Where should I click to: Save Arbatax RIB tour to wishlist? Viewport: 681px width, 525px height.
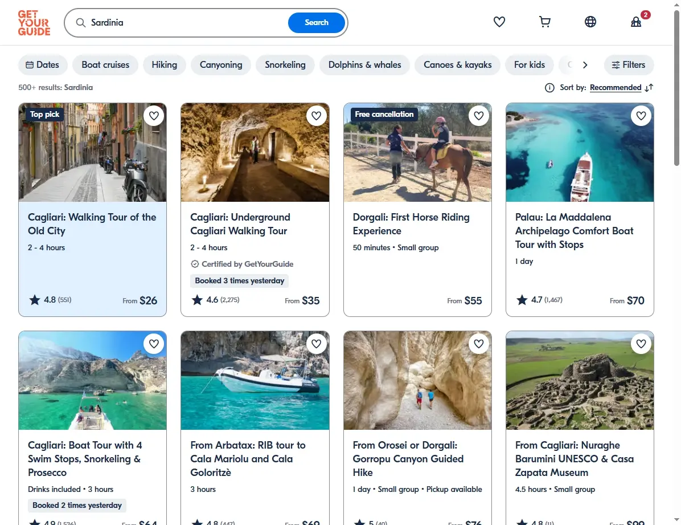[316, 344]
